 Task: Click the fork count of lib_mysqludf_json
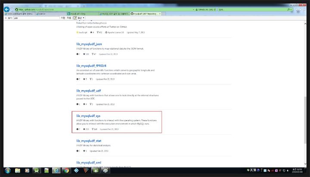tap(94, 54)
